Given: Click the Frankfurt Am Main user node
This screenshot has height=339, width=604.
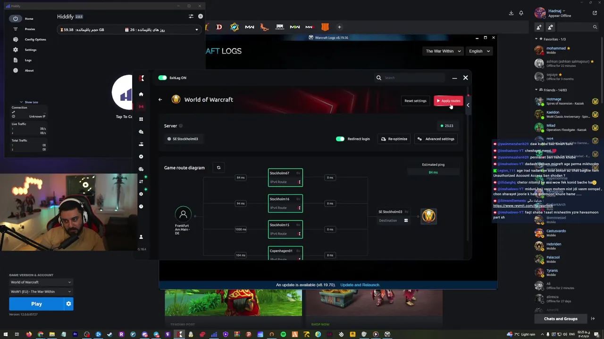Looking at the screenshot, I should [x=183, y=215].
